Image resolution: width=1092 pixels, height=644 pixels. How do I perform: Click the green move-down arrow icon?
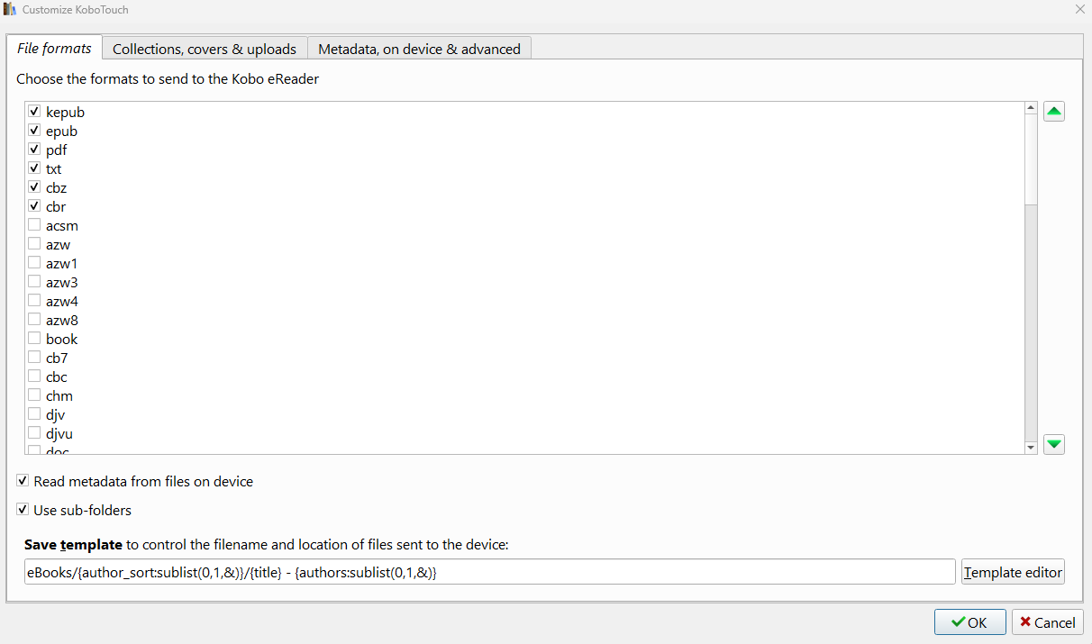pyautogui.click(x=1054, y=444)
